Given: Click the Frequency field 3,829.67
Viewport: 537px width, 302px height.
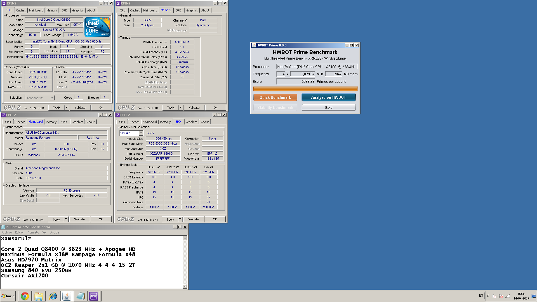Looking at the screenshot, I should [x=303, y=74].
